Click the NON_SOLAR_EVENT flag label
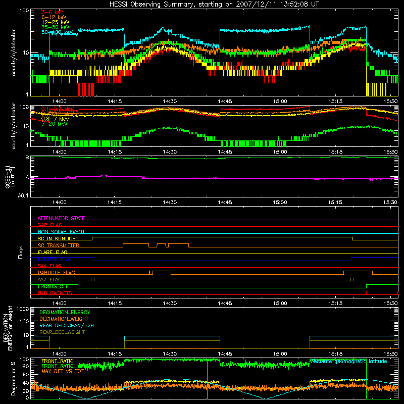The image size is (404, 404). coord(61,232)
